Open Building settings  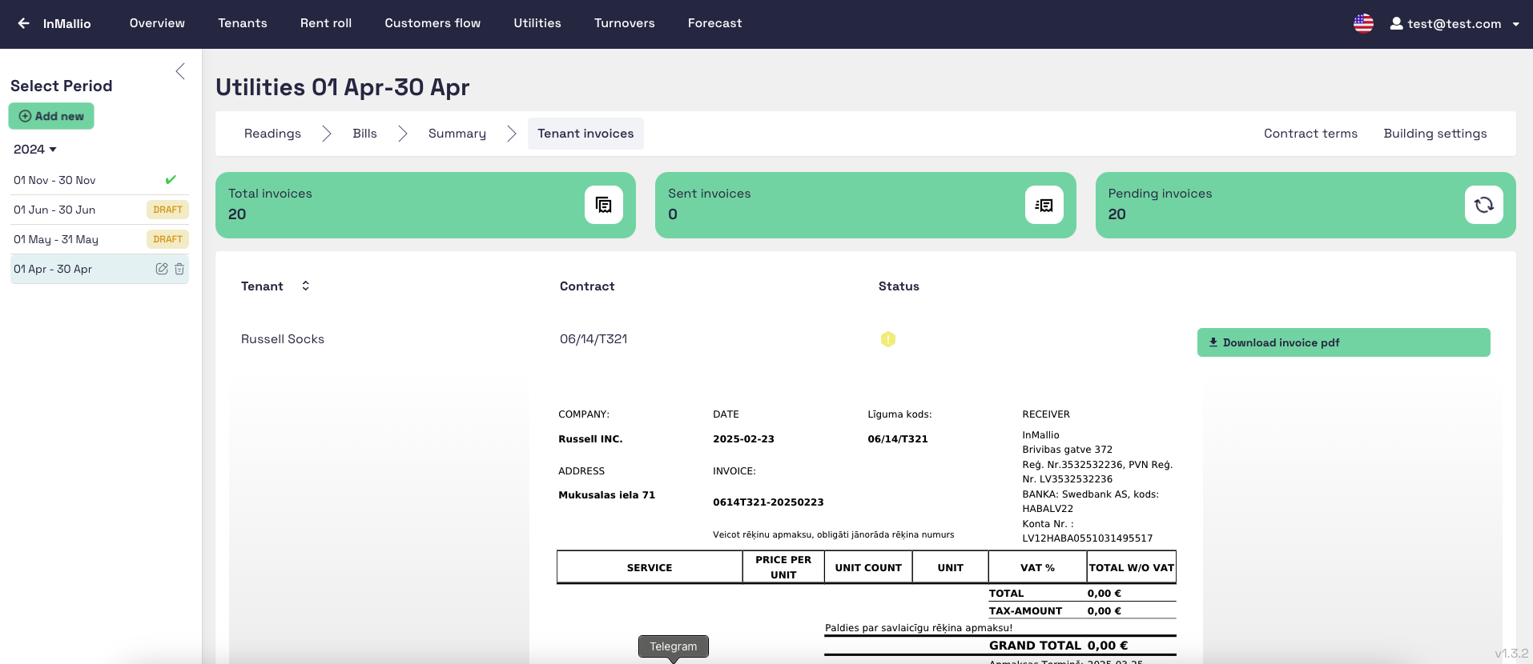click(x=1434, y=134)
